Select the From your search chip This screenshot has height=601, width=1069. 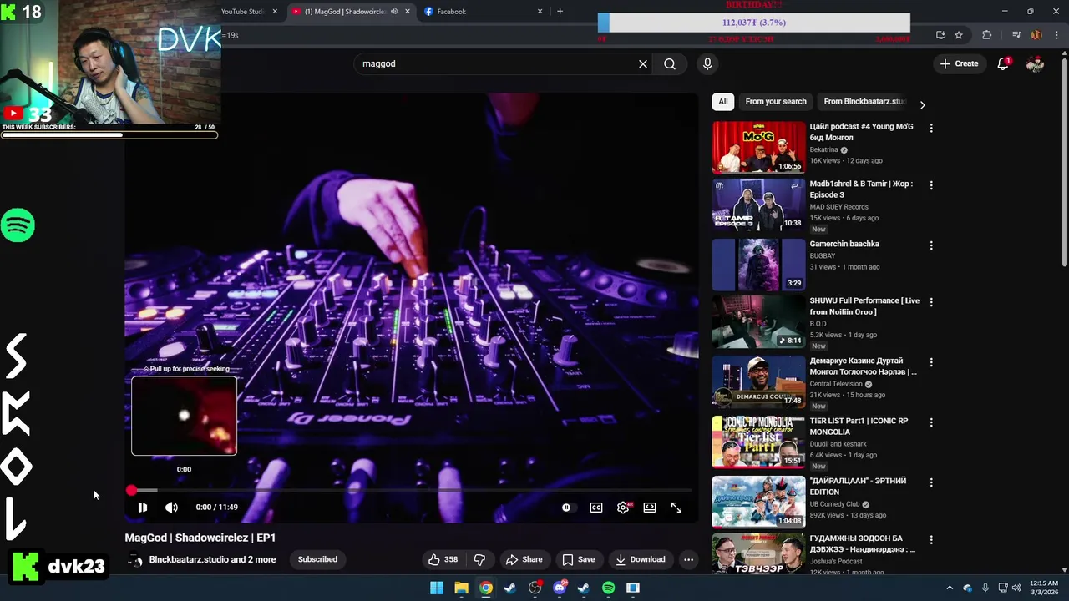776,101
